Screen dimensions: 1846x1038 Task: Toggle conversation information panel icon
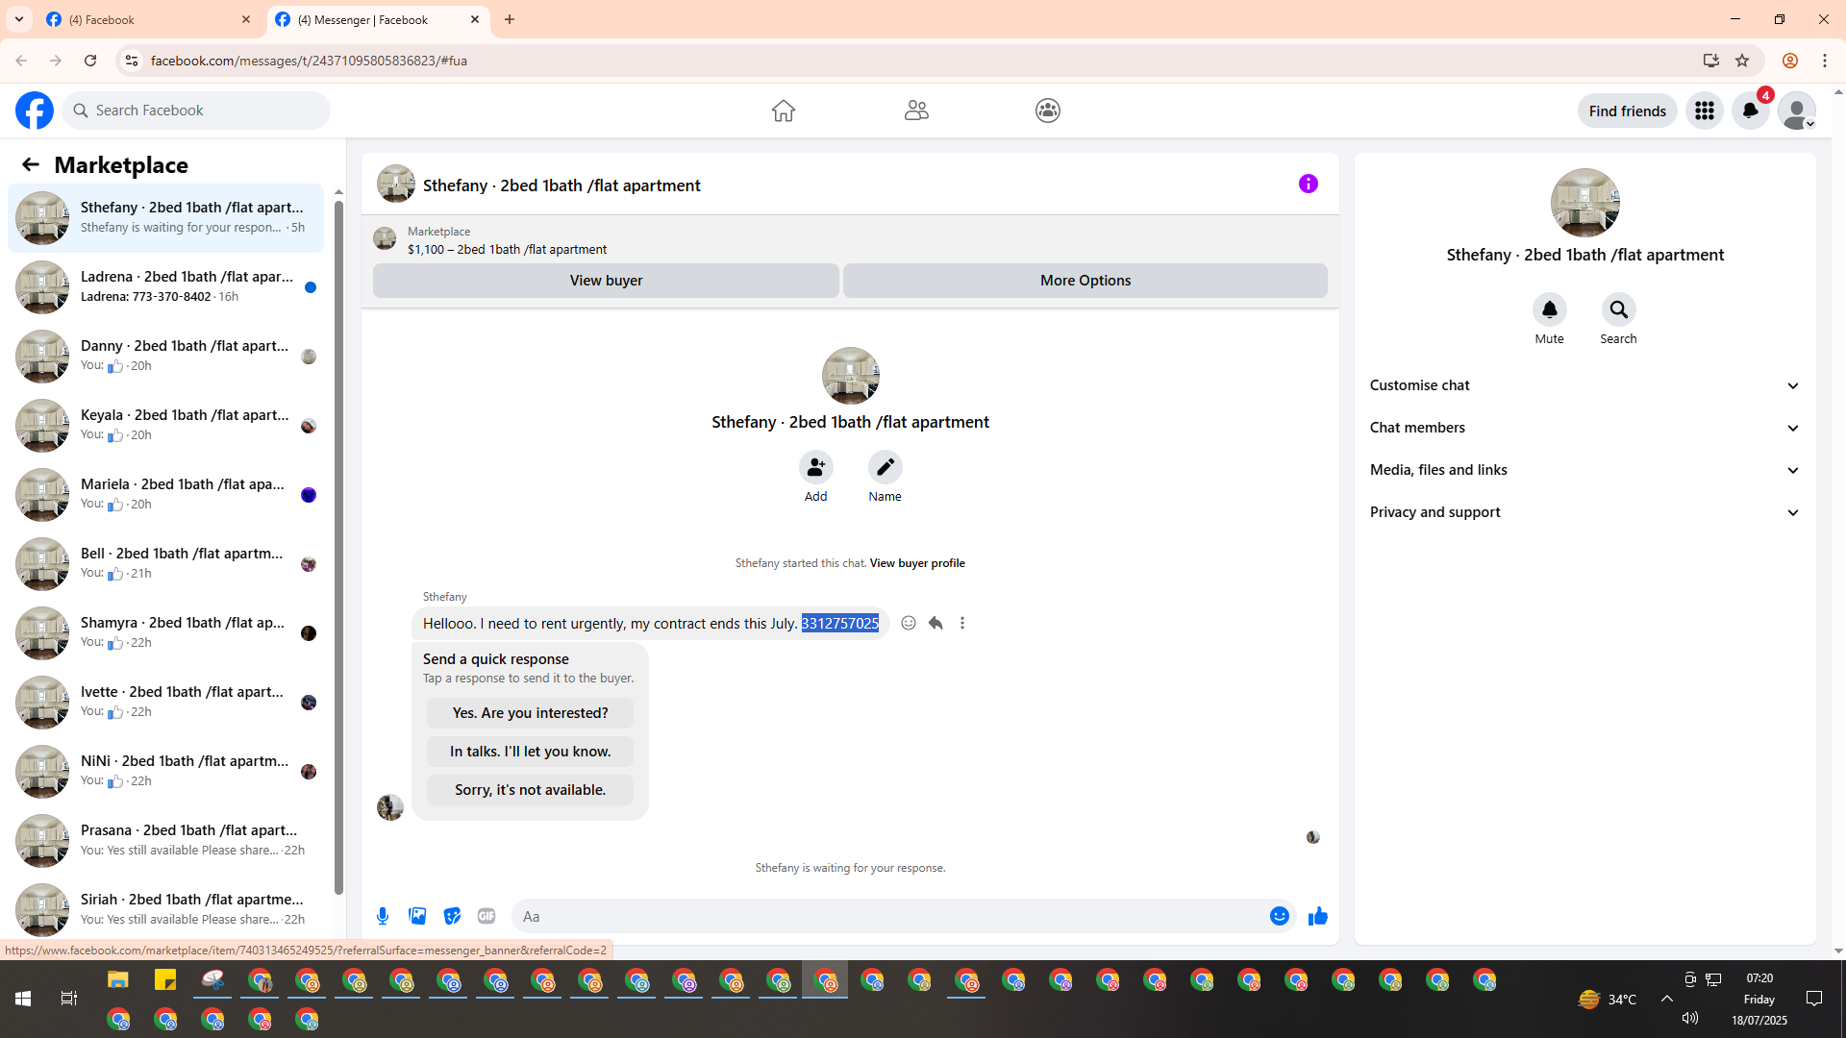click(1308, 184)
